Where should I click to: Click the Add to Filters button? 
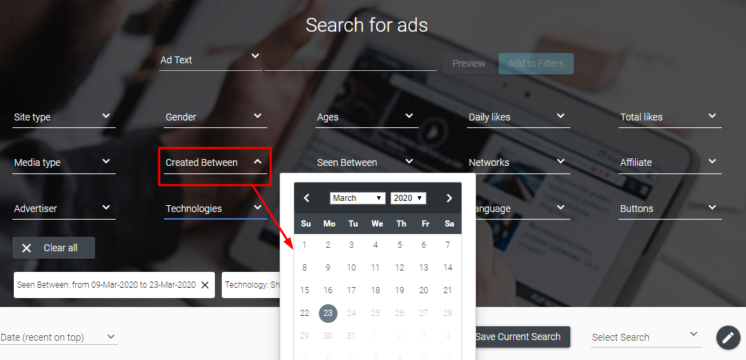click(536, 63)
